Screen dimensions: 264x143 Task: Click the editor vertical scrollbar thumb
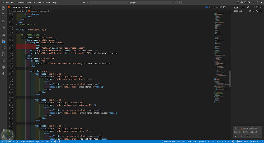point(230,79)
